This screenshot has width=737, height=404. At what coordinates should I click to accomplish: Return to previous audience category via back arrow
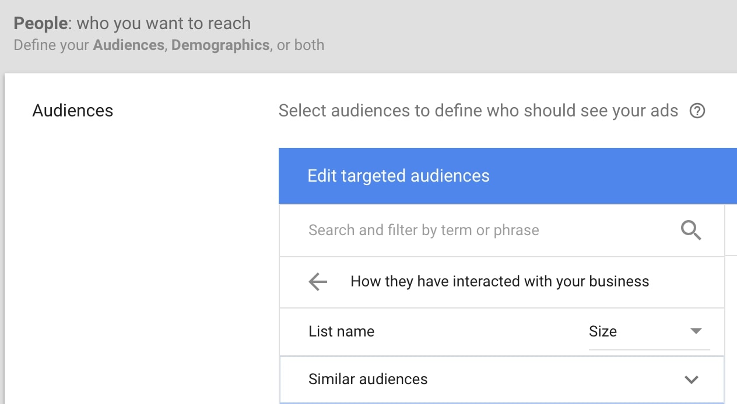(x=317, y=282)
